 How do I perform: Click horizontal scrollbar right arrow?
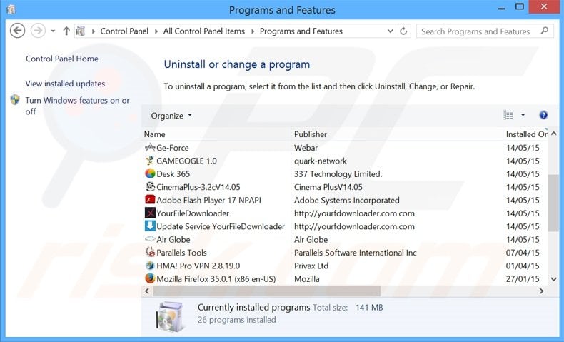point(541,291)
